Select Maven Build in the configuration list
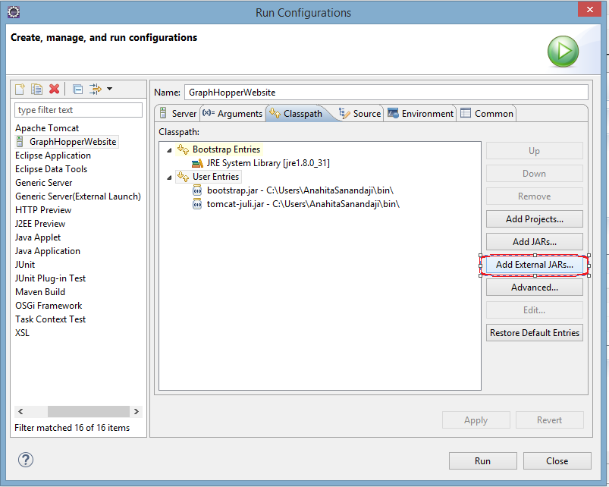Screen dimensions: 609x487 pyautogui.click(x=40, y=292)
